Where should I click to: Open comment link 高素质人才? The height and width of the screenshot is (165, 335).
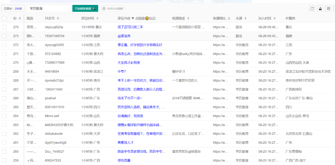pos(126,142)
